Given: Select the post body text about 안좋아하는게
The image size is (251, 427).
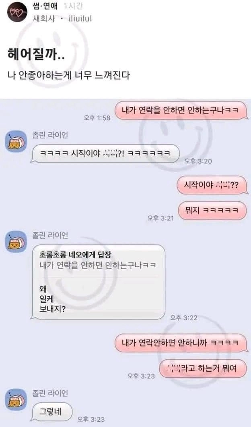Looking at the screenshot, I should (69, 75).
